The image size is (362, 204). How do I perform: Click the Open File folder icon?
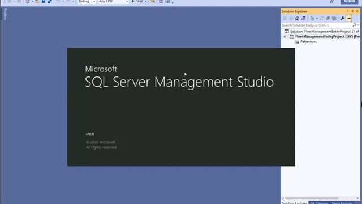(37, 1)
